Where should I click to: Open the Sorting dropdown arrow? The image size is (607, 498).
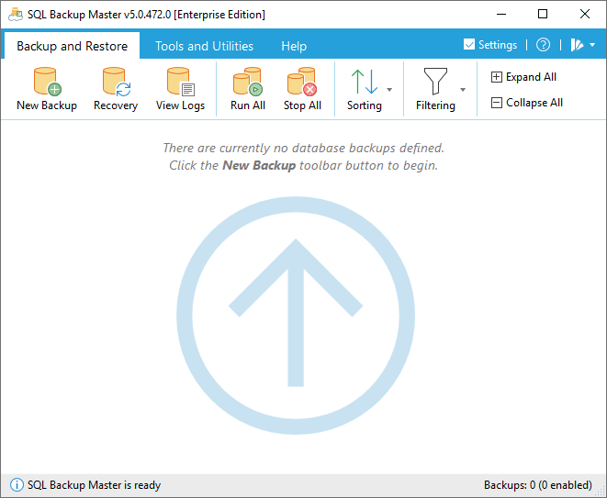tap(389, 90)
